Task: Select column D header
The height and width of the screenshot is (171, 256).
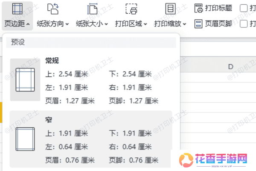Action: point(230,67)
